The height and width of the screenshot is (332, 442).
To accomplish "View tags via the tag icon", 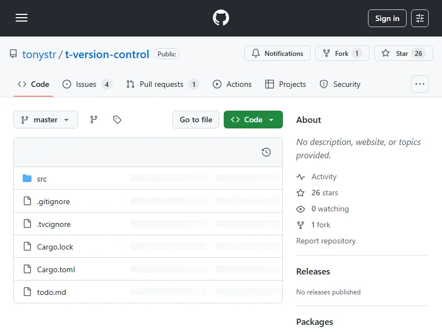I will [117, 120].
